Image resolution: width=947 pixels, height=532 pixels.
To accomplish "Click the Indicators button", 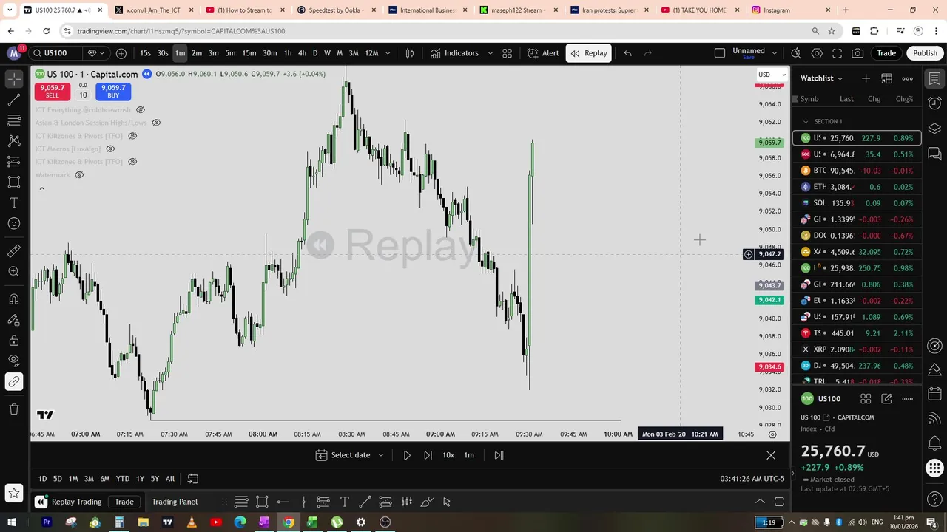I will [454, 53].
